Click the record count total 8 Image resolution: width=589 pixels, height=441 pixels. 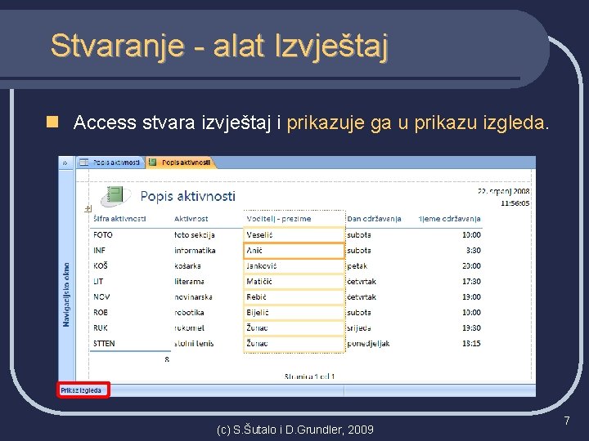point(167,359)
